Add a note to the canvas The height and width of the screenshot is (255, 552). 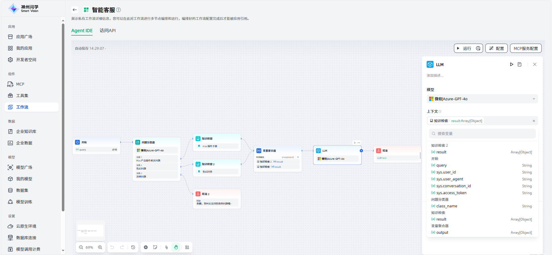(155, 247)
